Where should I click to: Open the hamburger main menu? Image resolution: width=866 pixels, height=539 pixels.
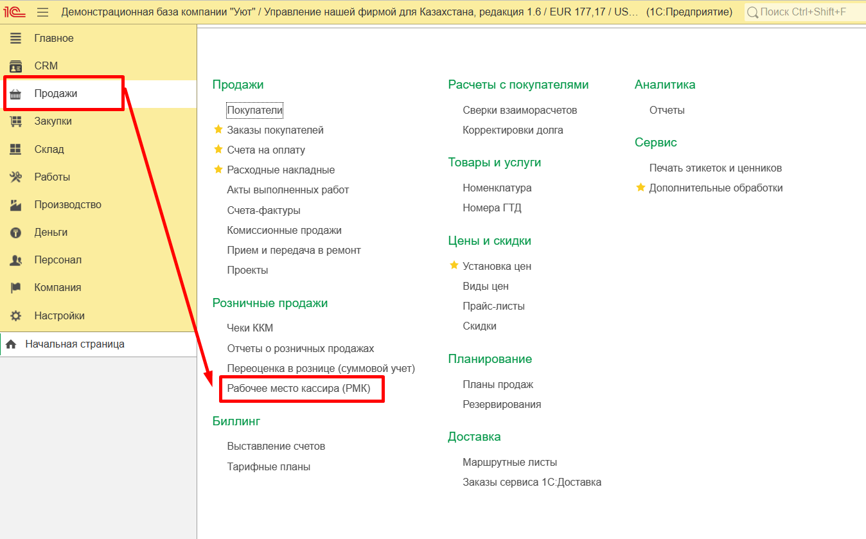43,12
